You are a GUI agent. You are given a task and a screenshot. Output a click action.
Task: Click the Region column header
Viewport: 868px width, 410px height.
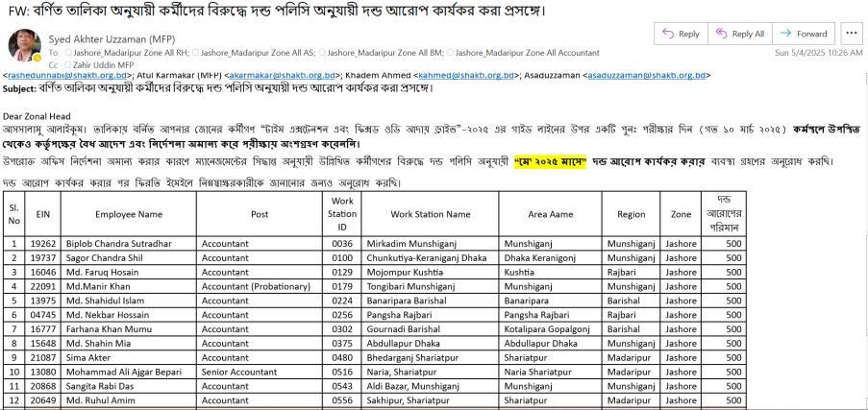pos(632,214)
